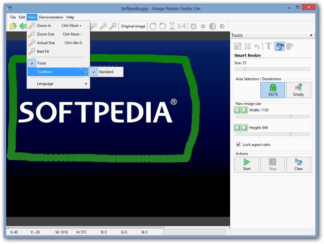This screenshot has height=244, width=324.
Task: Click the 'X: 40' status bar coordinate
Action: pos(14,232)
